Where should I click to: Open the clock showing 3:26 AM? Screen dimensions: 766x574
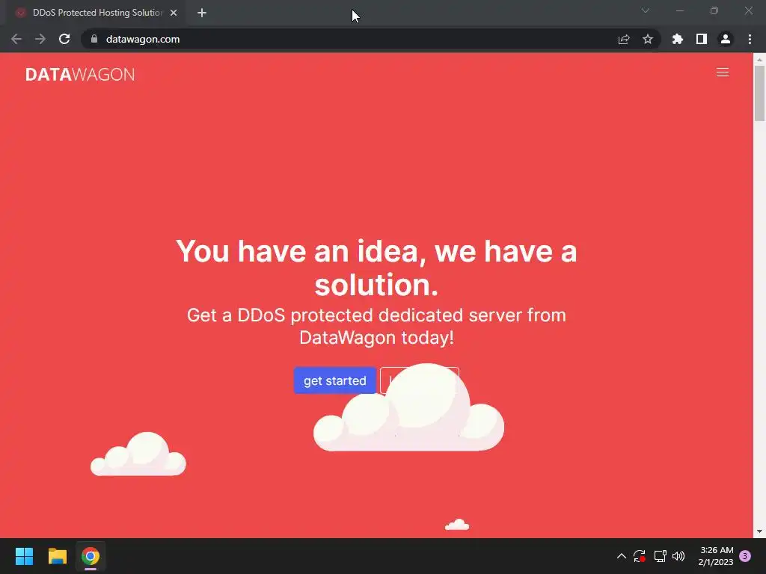[x=716, y=556]
